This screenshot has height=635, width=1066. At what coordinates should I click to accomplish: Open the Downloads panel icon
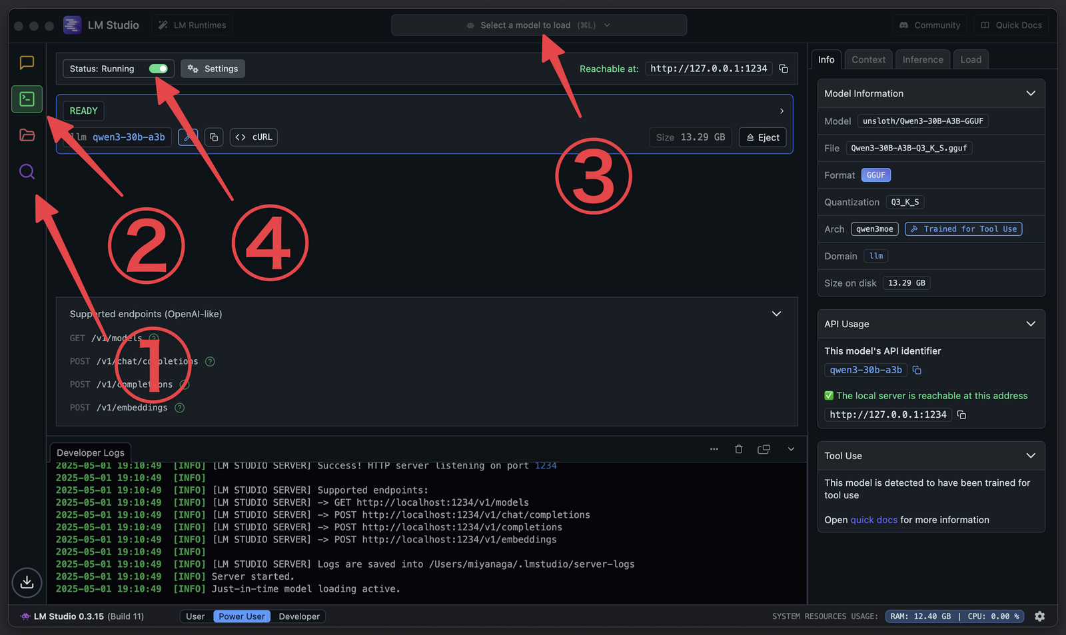(x=27, y=582)
